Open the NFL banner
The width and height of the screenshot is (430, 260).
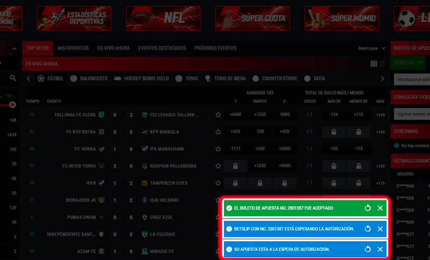coord(163,18)
